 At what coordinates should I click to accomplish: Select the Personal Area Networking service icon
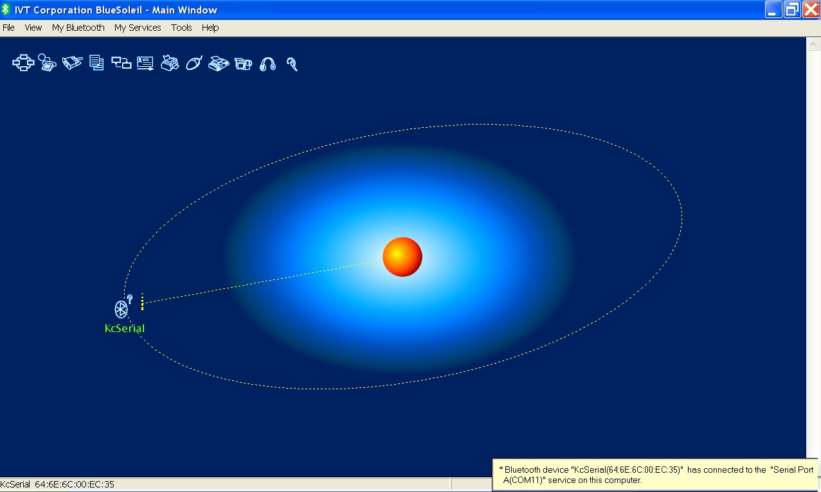(23, 63)
